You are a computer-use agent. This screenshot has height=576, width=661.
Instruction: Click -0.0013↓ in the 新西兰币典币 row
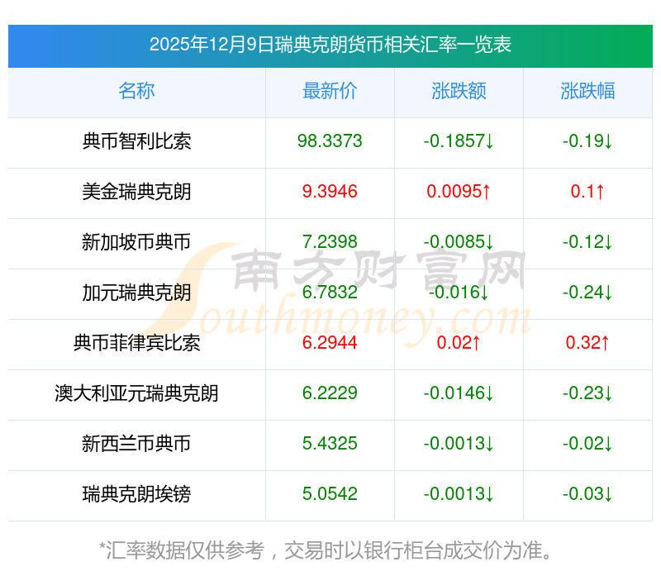[x=459, y=444]
